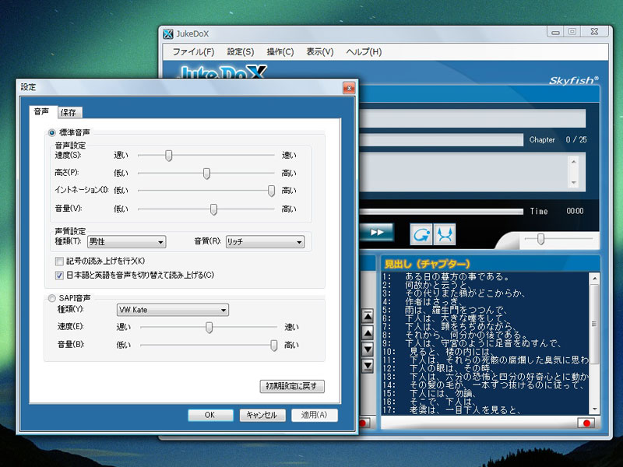
Task: Click the down arrow of the chapter list scrollbar
Action: (594, 409)
